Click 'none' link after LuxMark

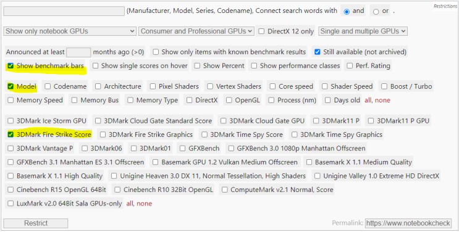point(145,204)
